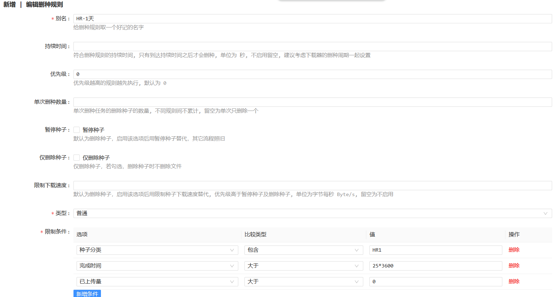Delete the 已上传量 condition row
This screenshot has height=297, width=560.
pos(514,282)
